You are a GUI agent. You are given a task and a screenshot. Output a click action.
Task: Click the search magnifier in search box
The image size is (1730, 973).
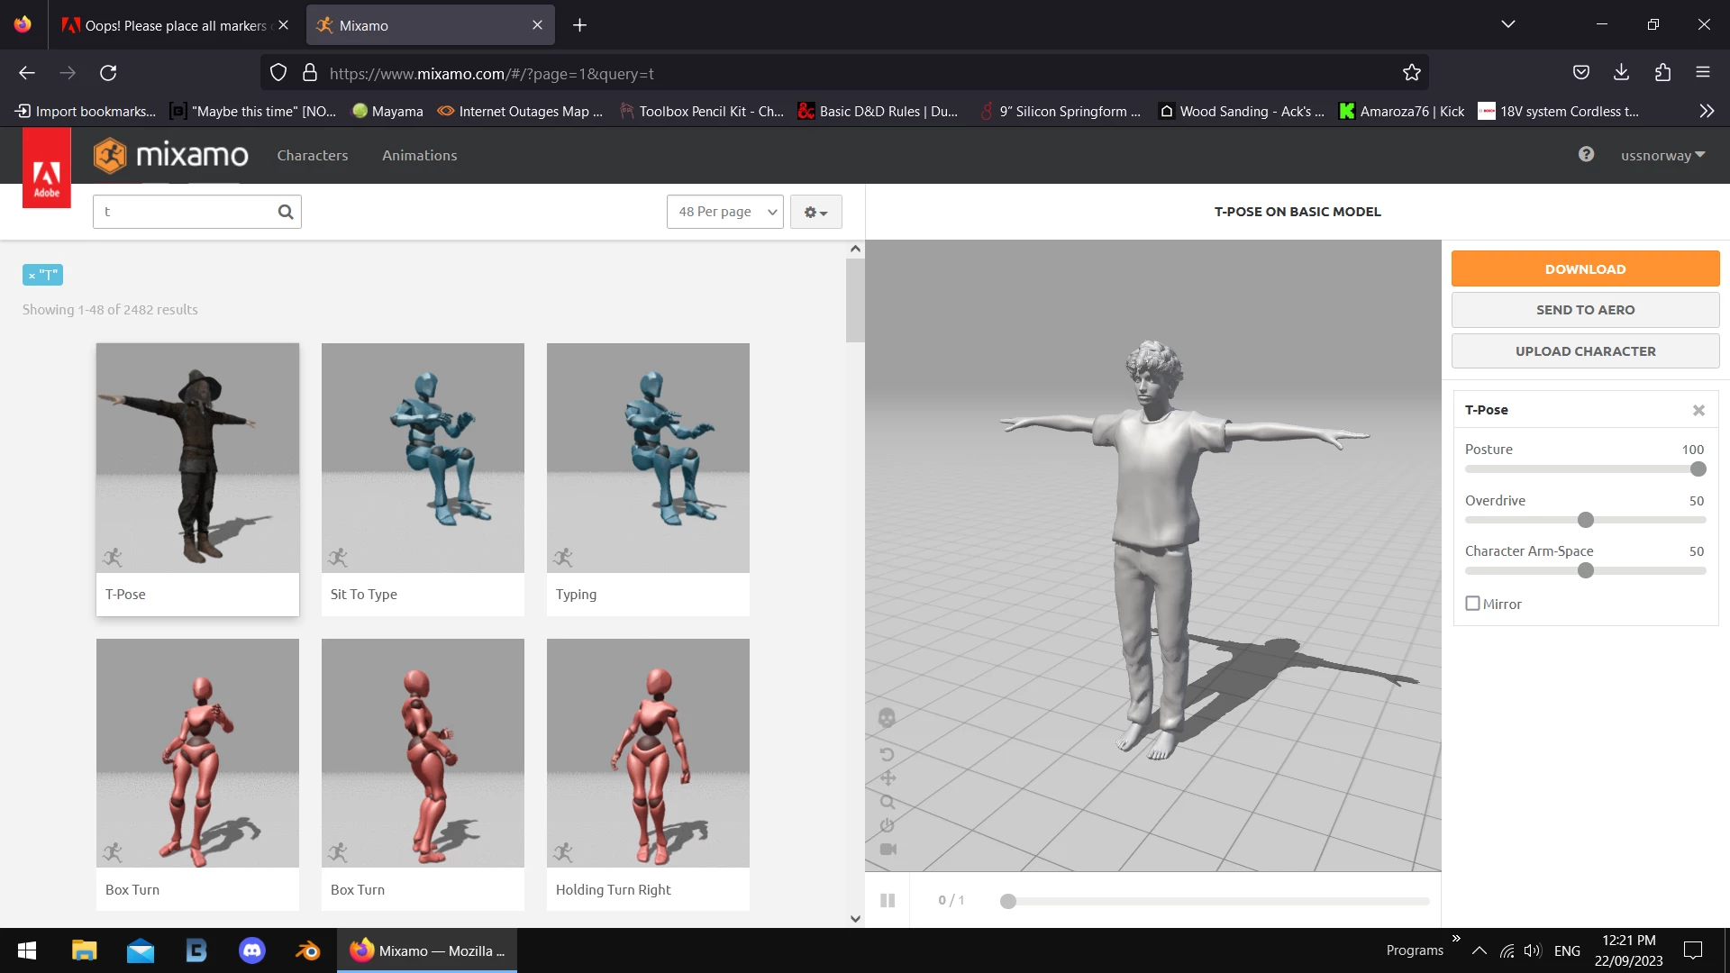pos(286,212)
